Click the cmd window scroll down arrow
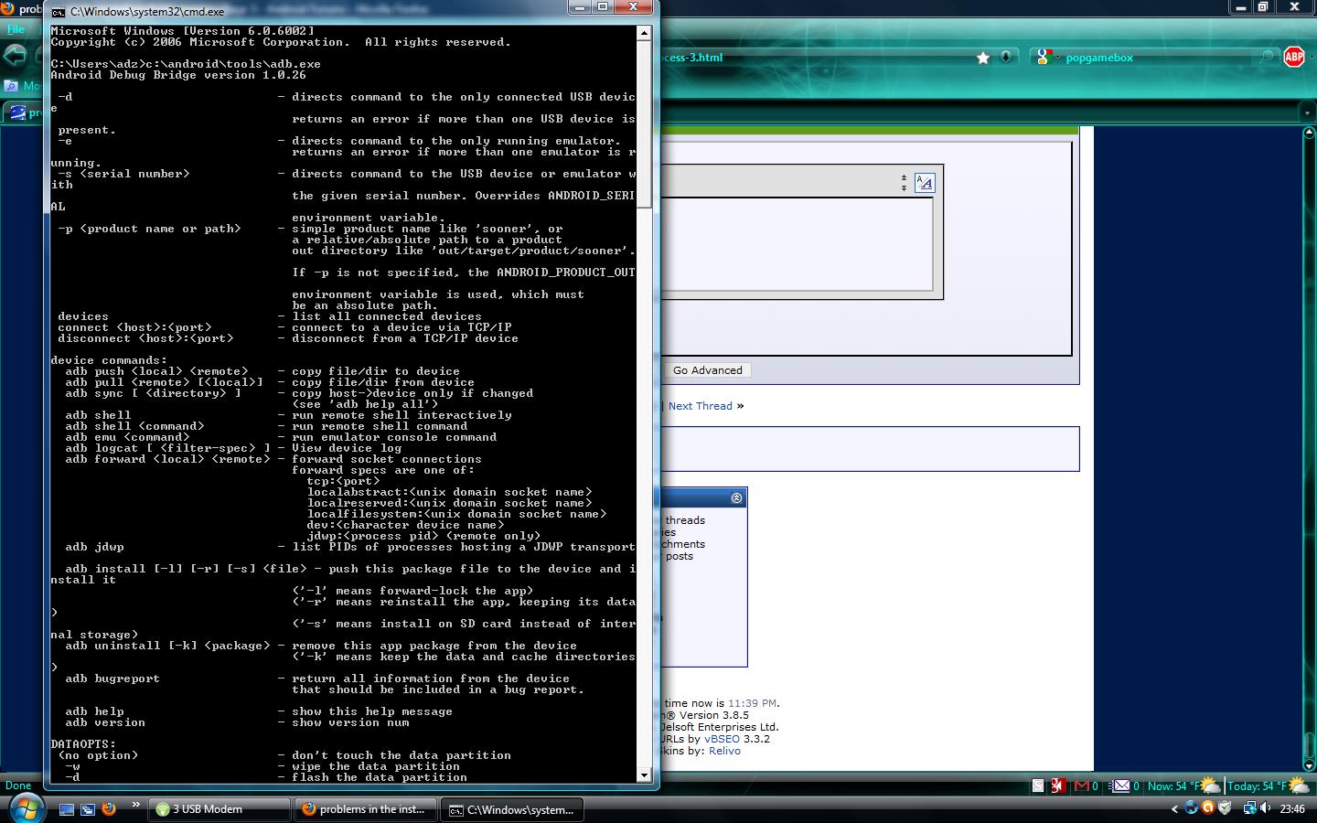 (x=644, y=775)
